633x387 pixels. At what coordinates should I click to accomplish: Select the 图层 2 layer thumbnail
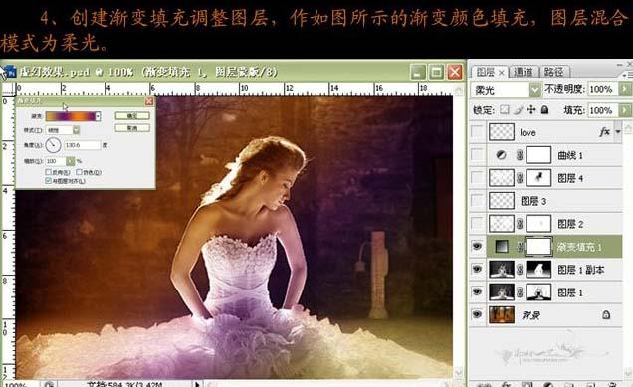click(x=502, y=224)
